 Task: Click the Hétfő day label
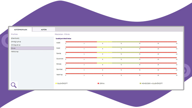pos(58,43)
